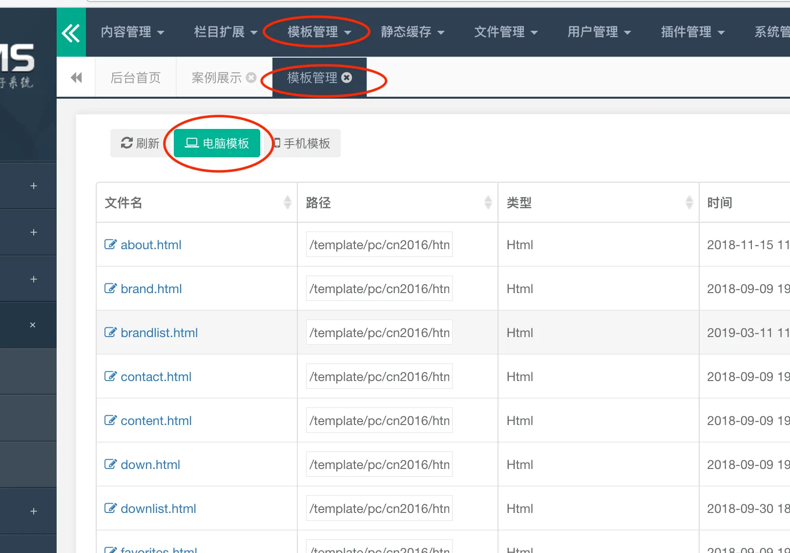Click edit icon beside about.html
This screenshot has height=553, width=790.
(x=111, y=244)
